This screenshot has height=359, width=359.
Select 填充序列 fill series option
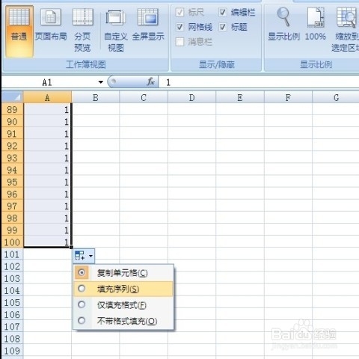tap(123, 289)
